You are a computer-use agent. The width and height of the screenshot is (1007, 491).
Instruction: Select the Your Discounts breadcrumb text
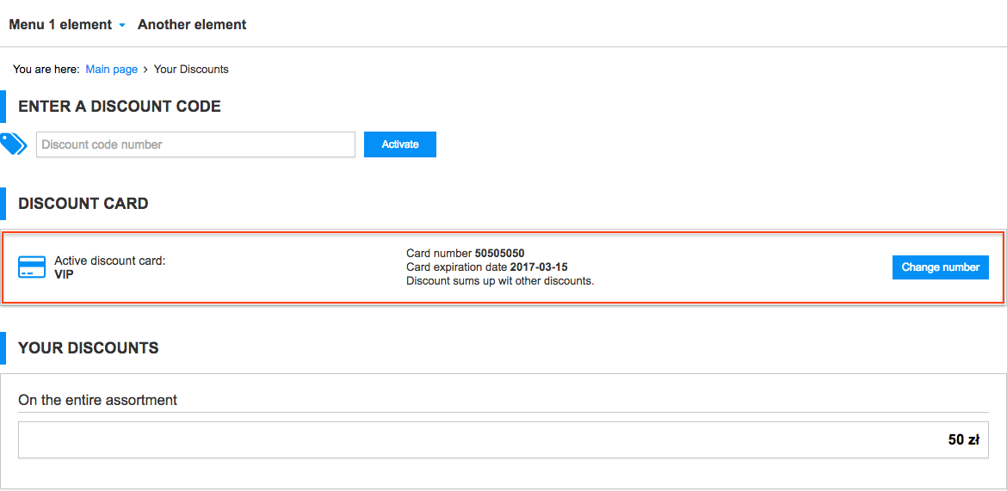click(191, 69)
